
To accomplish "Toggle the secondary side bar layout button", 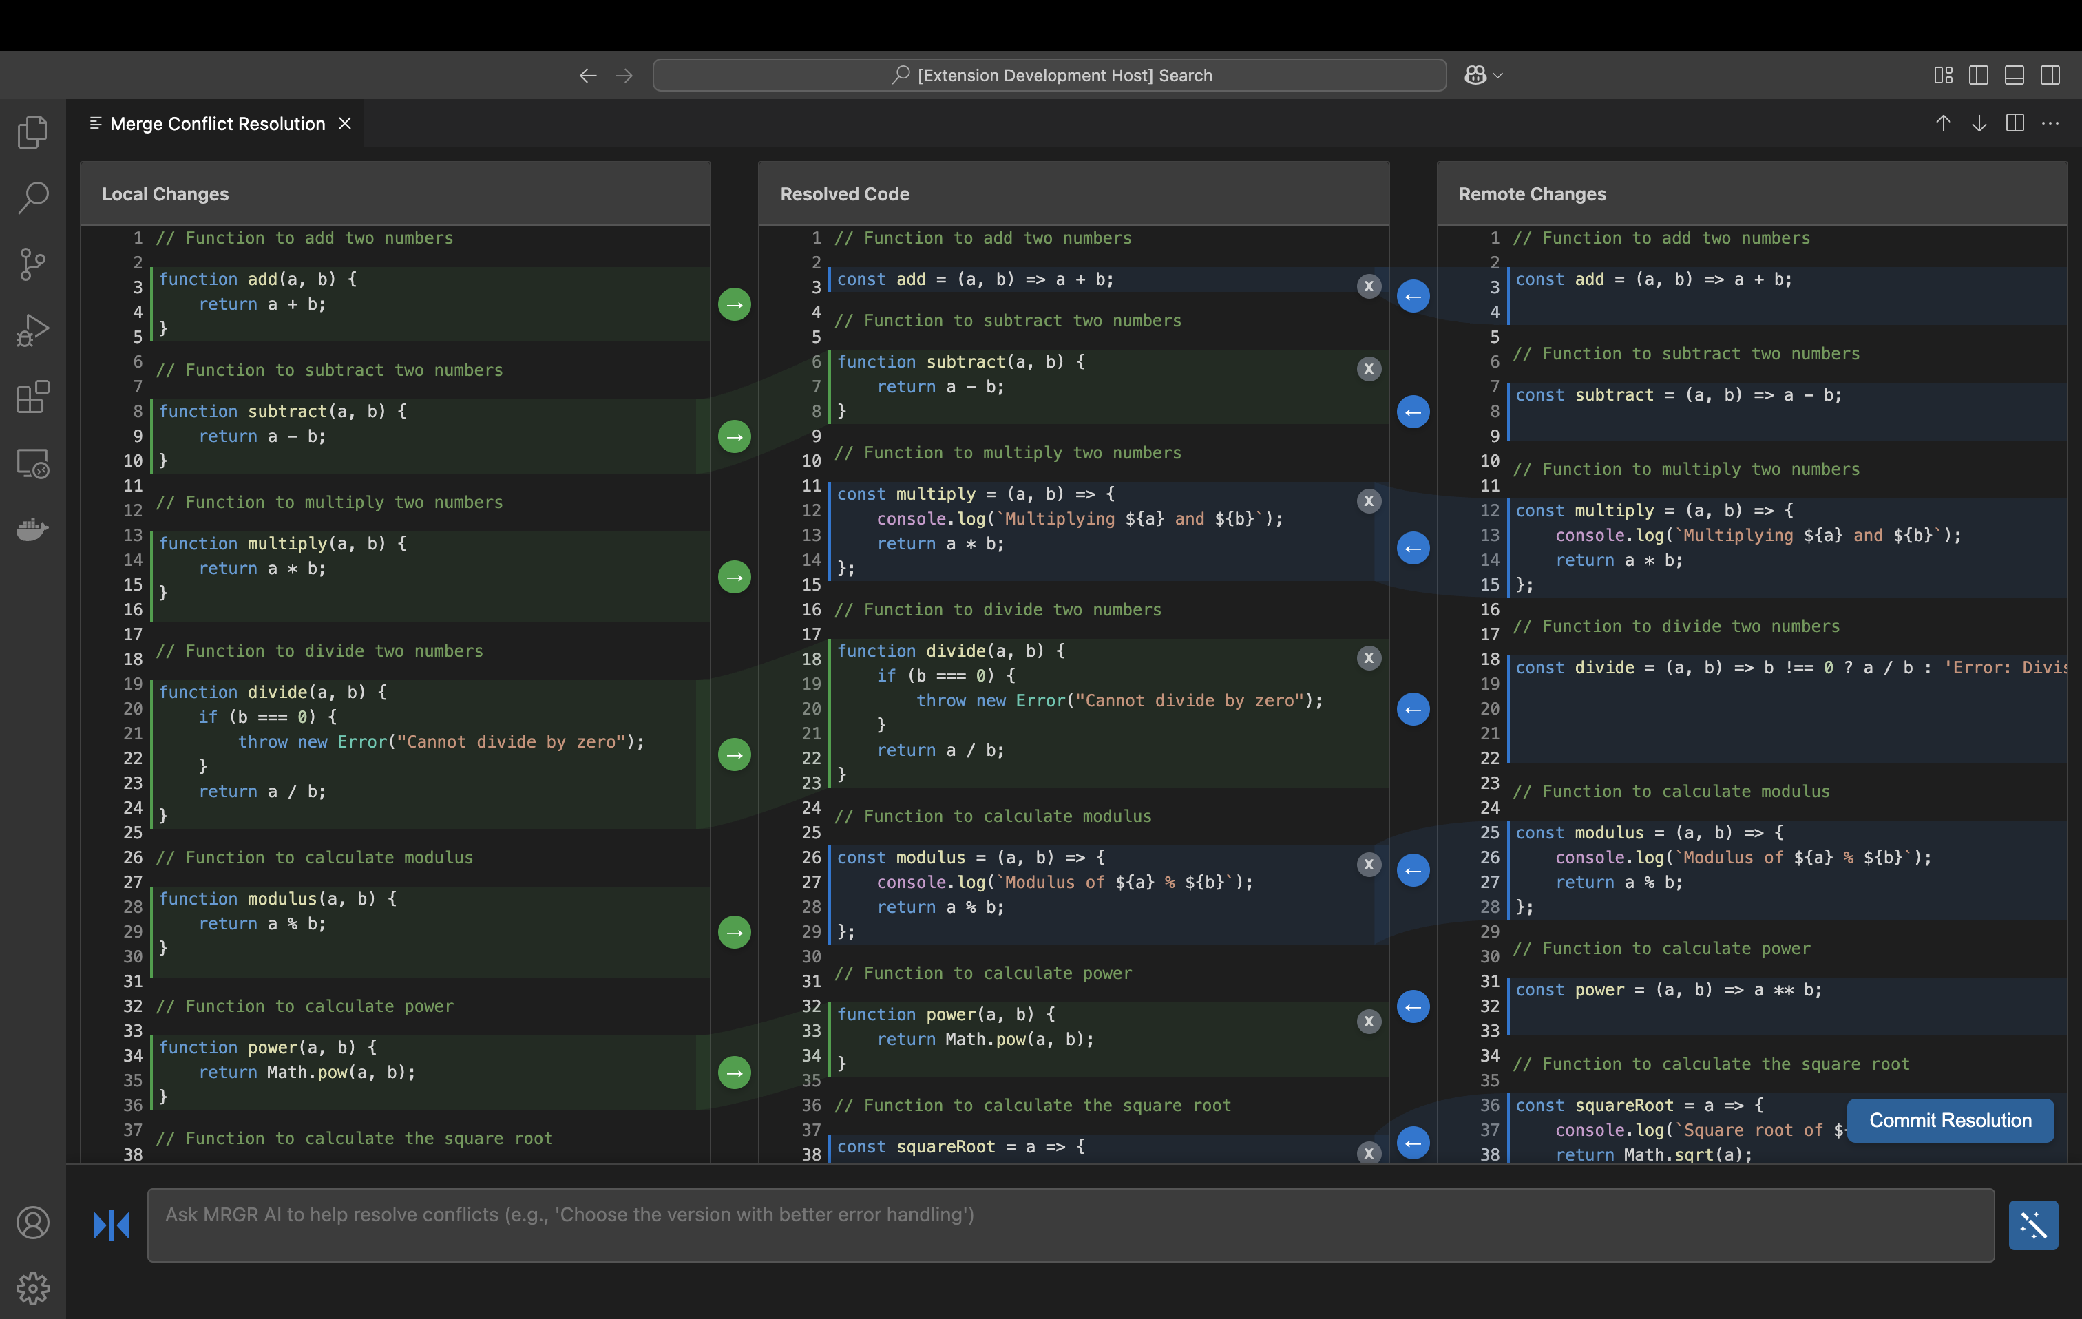I will click(2050, 75).
